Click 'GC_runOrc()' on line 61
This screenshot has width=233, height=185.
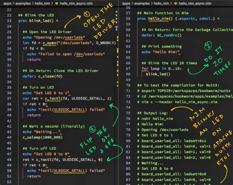tap(169, 35)
